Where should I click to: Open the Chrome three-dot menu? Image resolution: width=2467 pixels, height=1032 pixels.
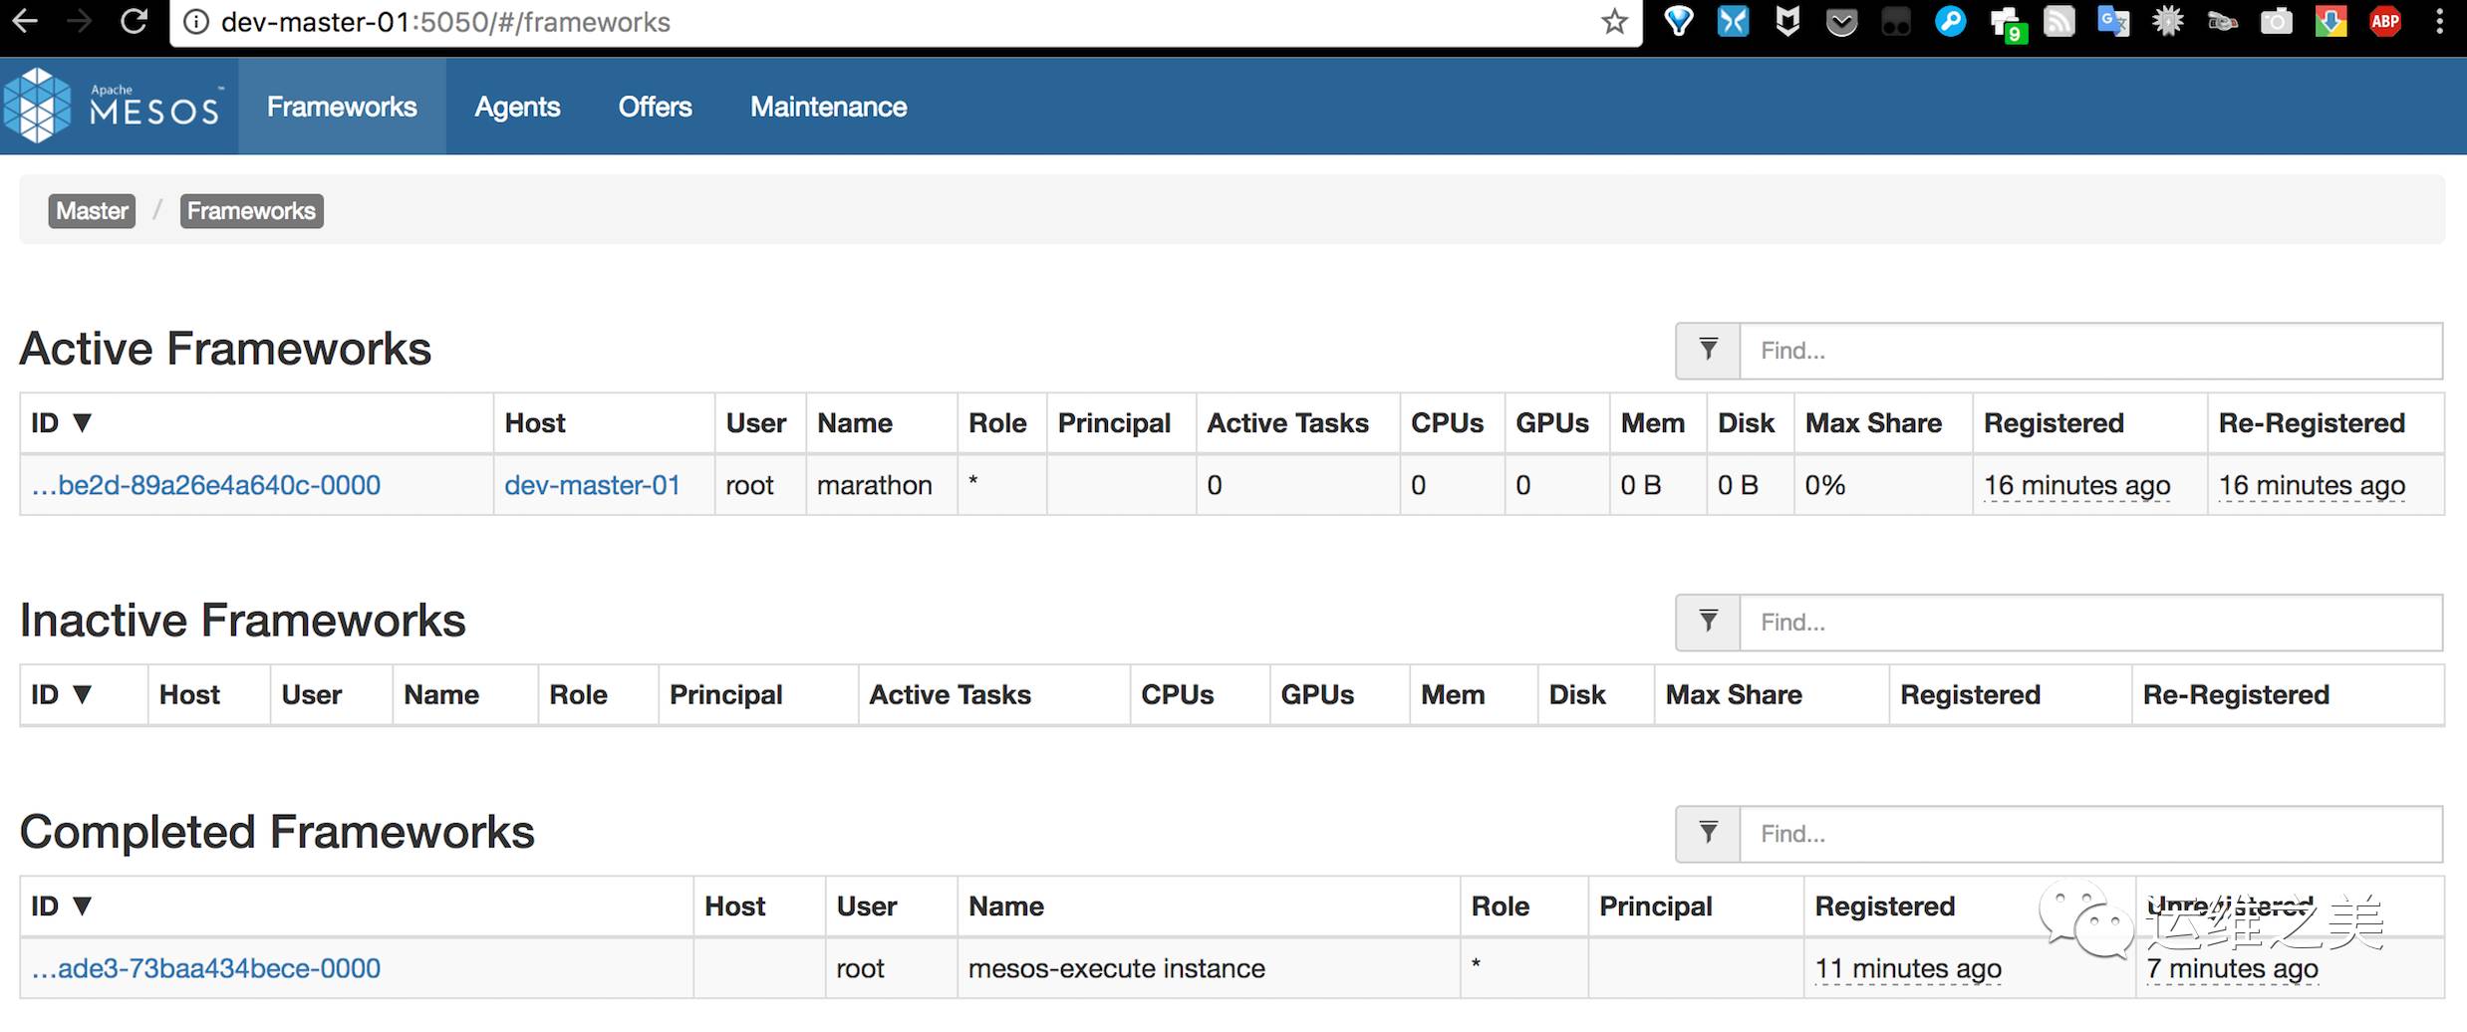point(2439,21)
